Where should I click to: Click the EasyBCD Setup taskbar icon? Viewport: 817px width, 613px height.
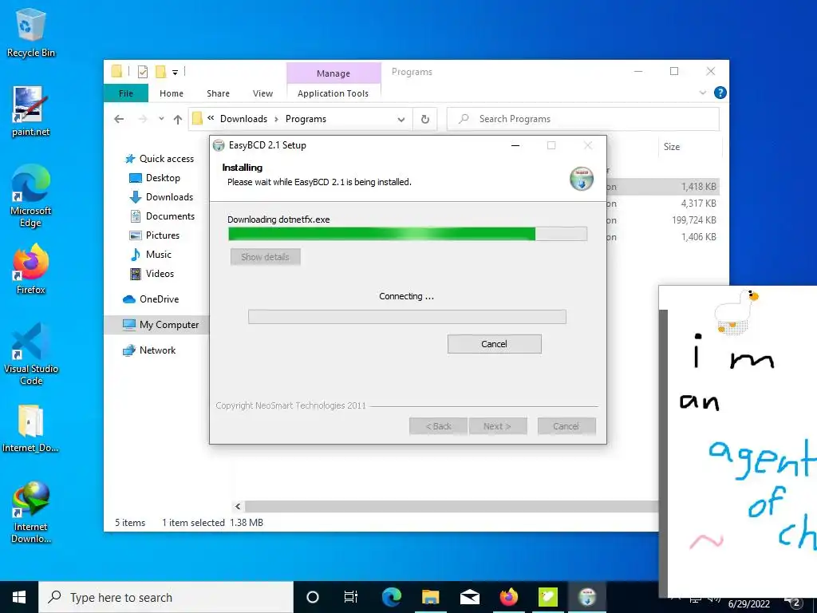point(587,597)
